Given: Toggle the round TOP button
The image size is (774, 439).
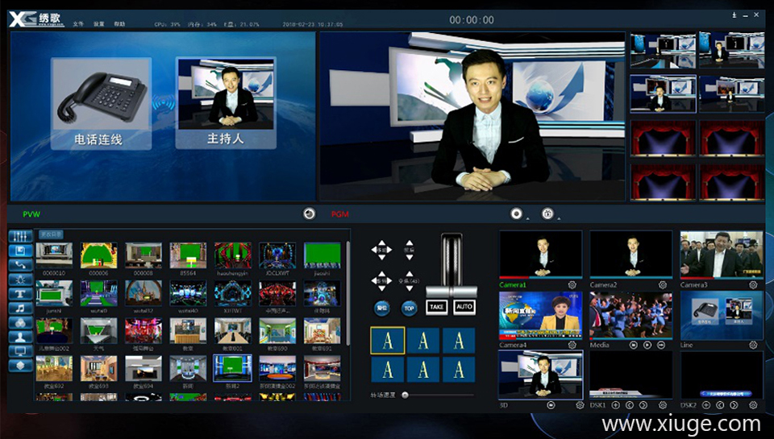Looking at the screenshot, I should [x=409, y=308].
